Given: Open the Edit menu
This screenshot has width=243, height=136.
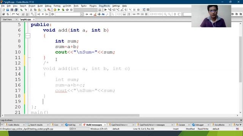Looking at the screenshot, I should coord(9,6).
